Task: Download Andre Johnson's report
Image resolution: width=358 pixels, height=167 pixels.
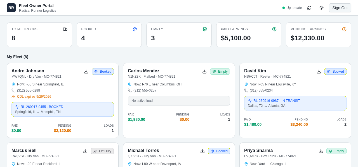Action: pos(86,72)
